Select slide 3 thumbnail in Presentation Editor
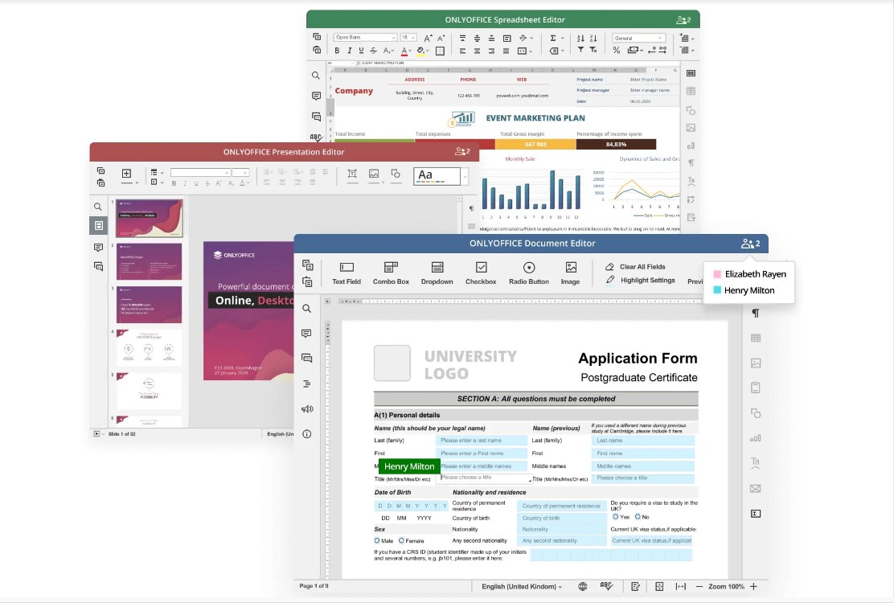The image size is (894, 603). click(x=149, y=305)
